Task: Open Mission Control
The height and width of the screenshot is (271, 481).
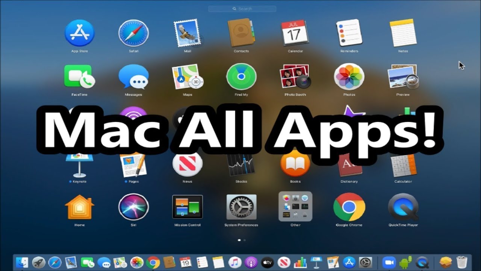Action: pyautogui.click(x=188, y=207)
